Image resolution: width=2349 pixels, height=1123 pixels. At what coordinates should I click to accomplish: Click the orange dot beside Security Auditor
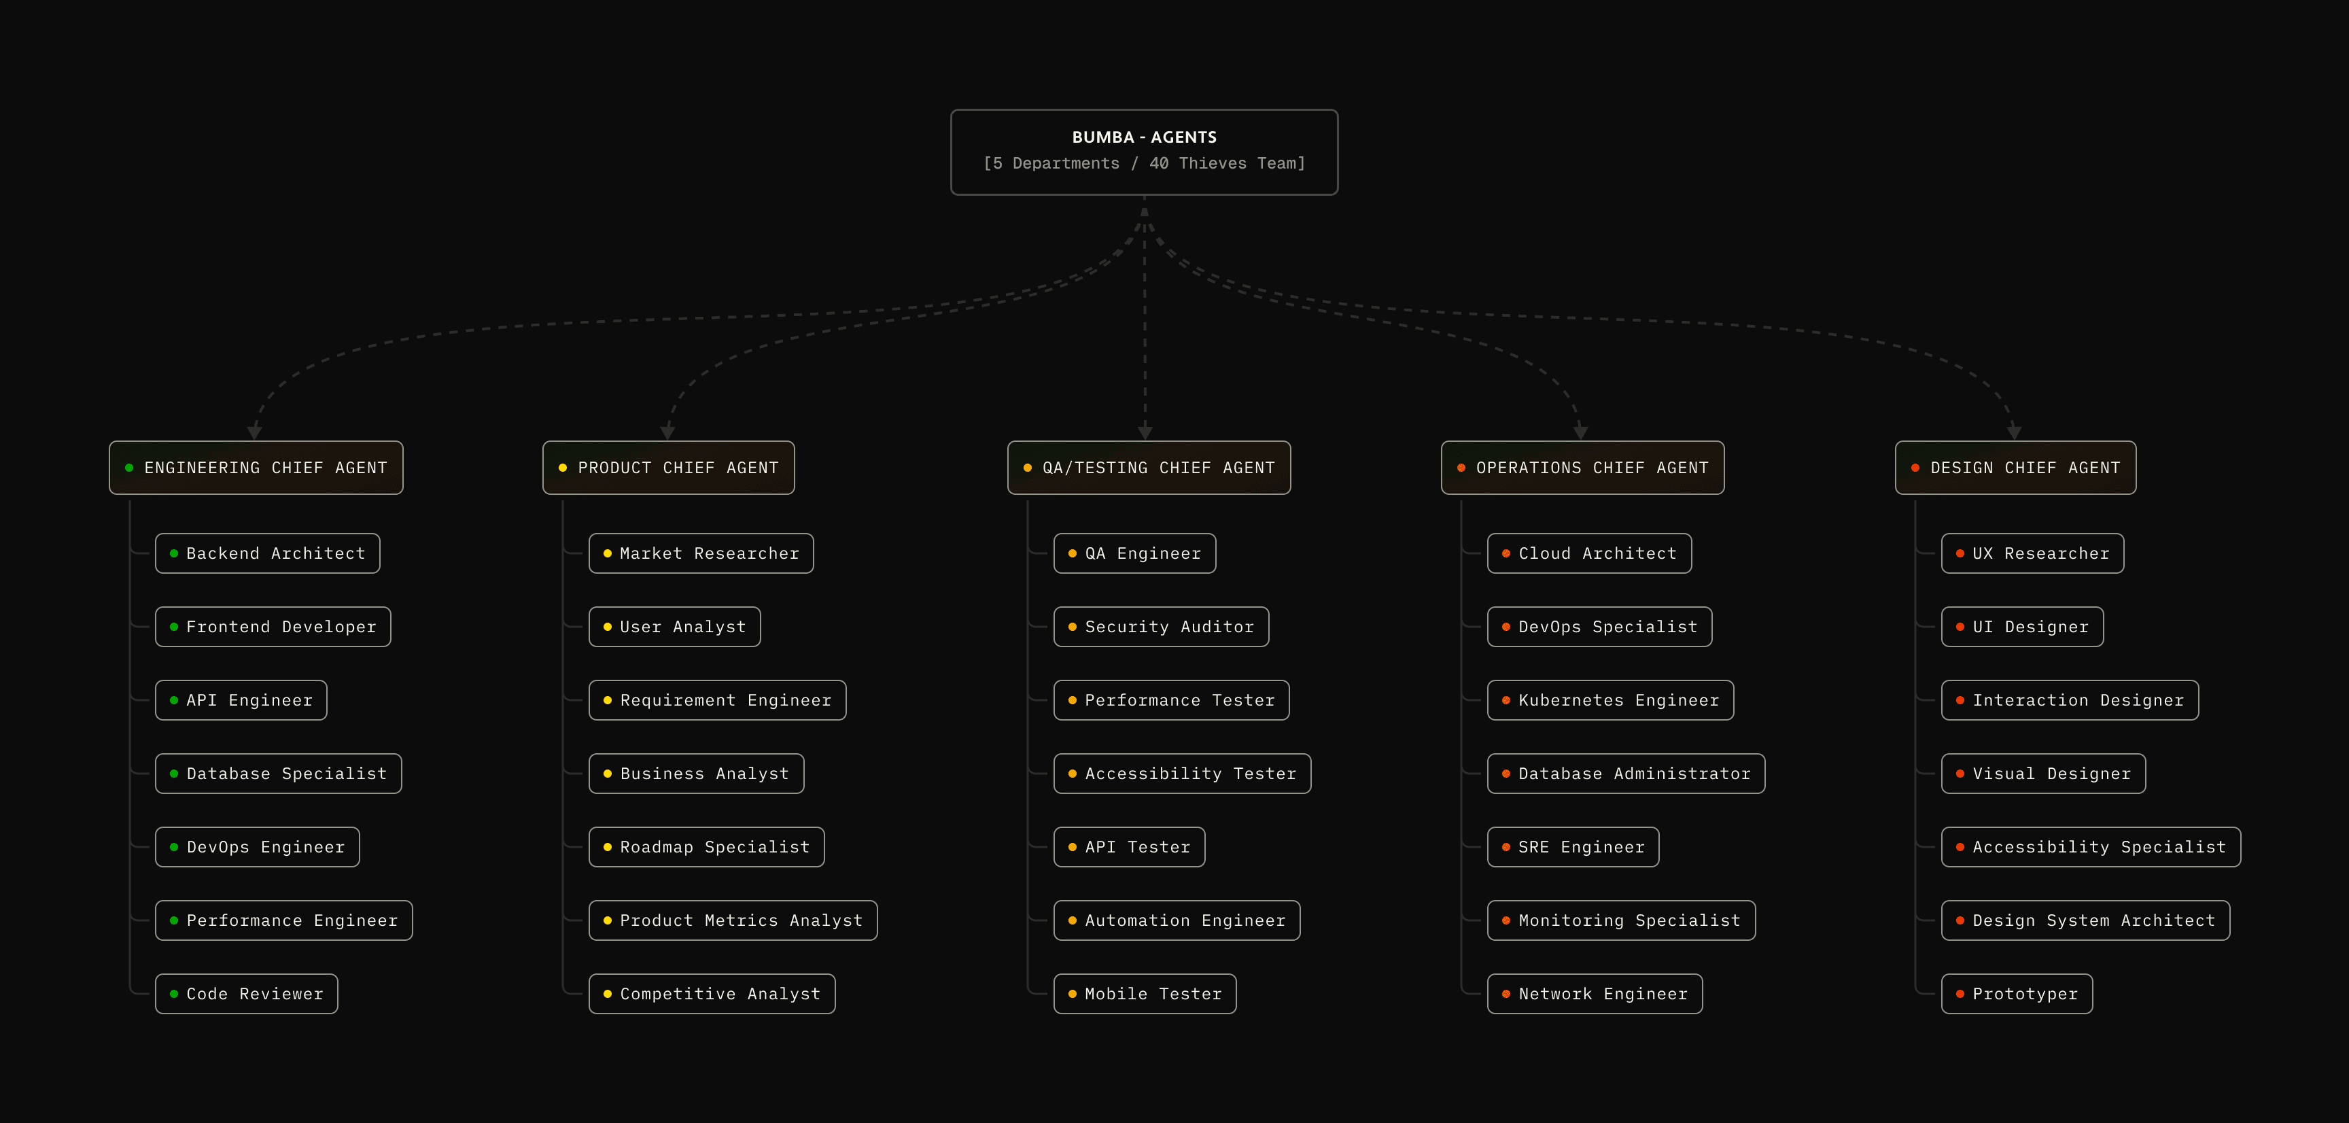pyautogui.click(x=1073, y=627)
